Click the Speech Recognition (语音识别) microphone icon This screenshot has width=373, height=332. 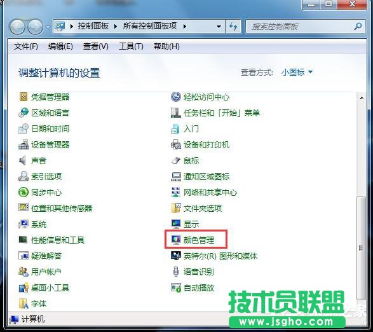point(176,272)
